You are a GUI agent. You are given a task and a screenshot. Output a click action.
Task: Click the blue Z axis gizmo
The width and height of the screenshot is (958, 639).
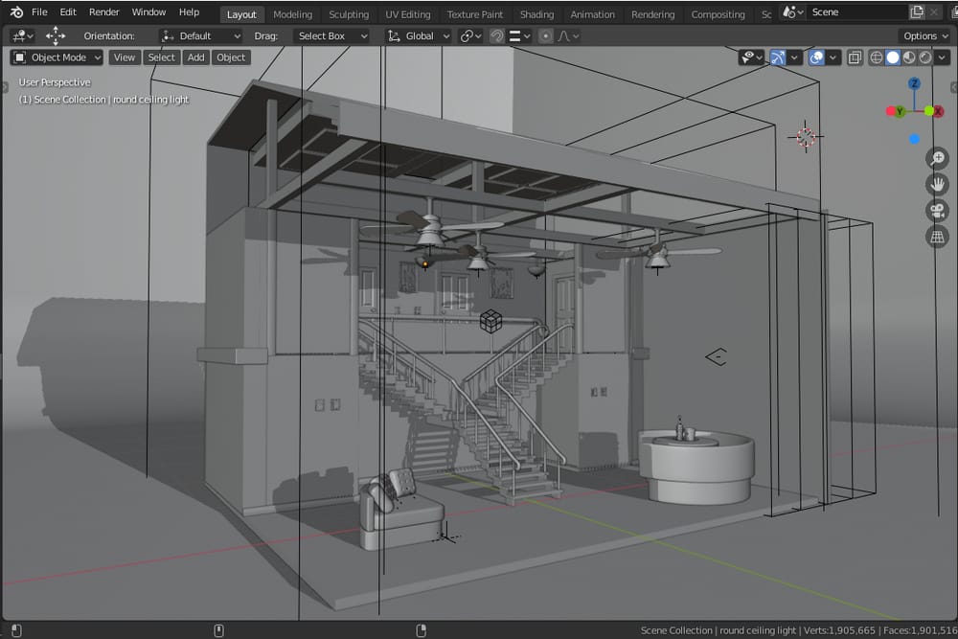click(x=914, y=83)
